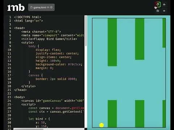Click the 'const canvas =' line
The image size is (174, 130).
[56, 108]
